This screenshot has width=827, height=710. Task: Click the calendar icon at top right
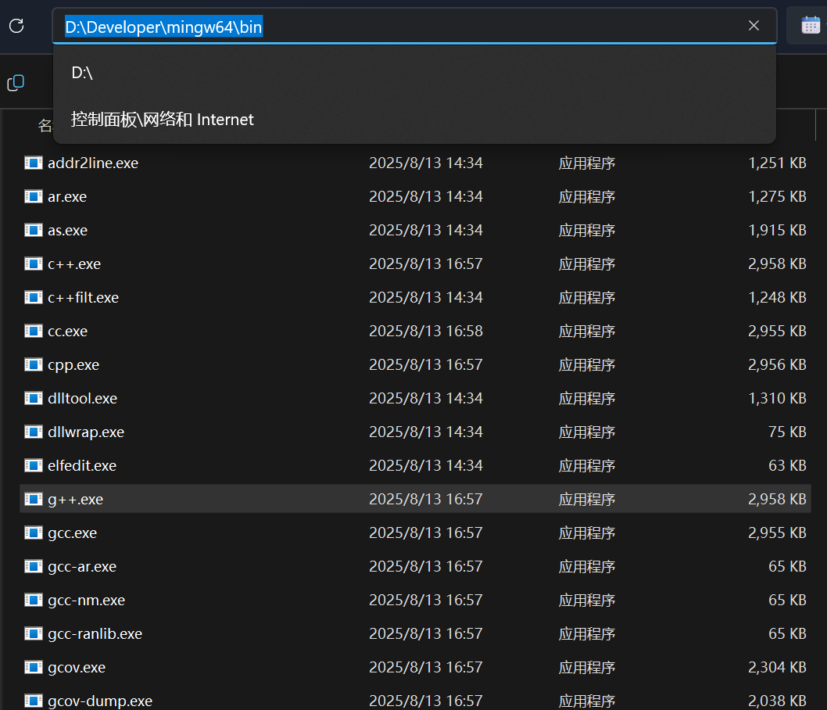811,26
